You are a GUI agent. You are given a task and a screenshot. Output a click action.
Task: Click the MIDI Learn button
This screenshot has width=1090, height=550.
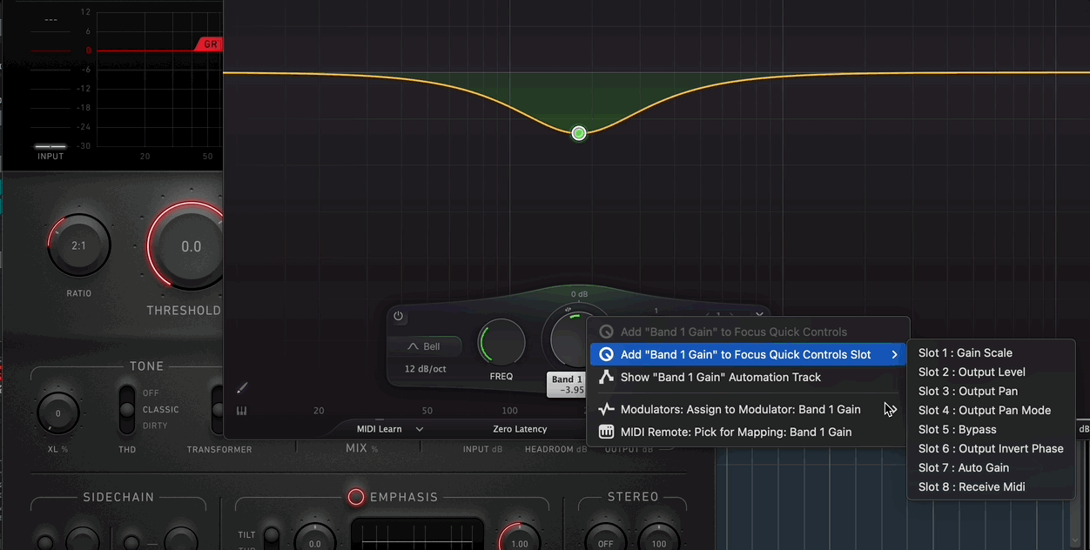(x=380, y=429)
